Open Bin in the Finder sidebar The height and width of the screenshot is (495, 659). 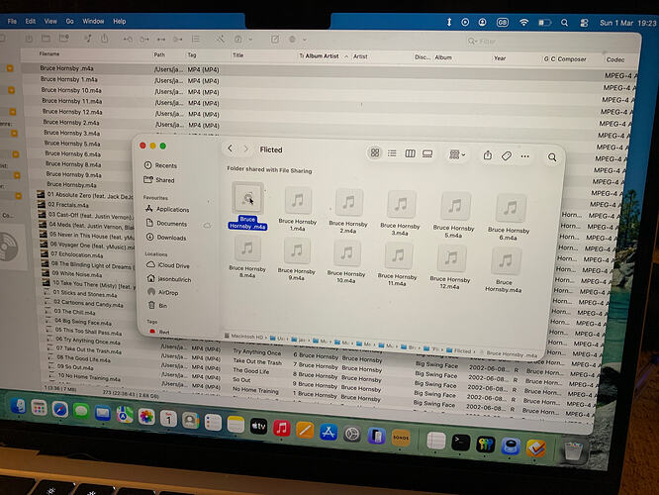point(157,306)
